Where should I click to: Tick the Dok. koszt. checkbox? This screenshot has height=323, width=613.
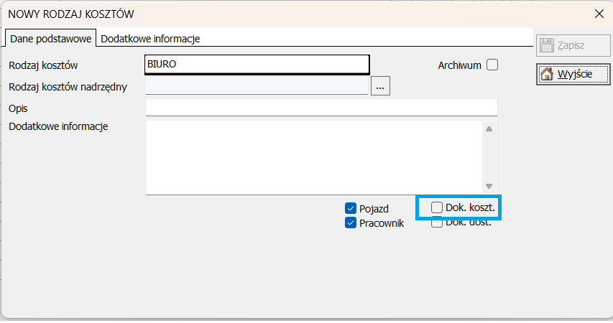click(437, 207)
